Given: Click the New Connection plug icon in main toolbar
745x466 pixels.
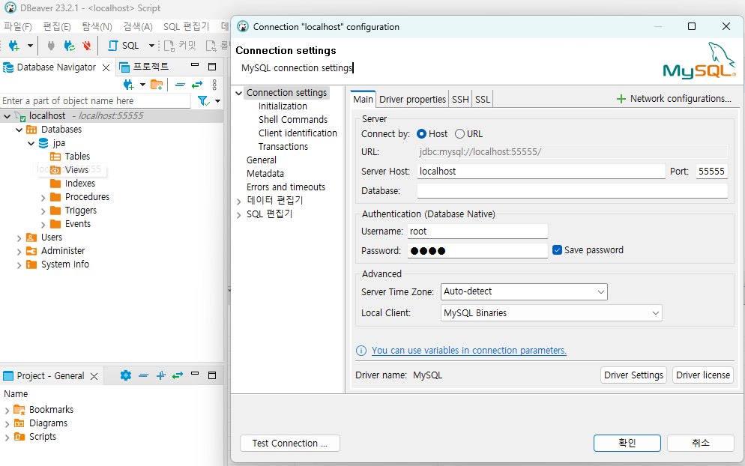Looking at the screenshot, I should tap(14, 46).
